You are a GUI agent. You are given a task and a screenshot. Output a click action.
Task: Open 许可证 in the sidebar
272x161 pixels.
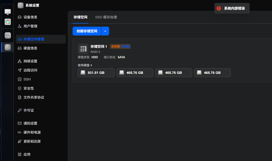point(41,110)
